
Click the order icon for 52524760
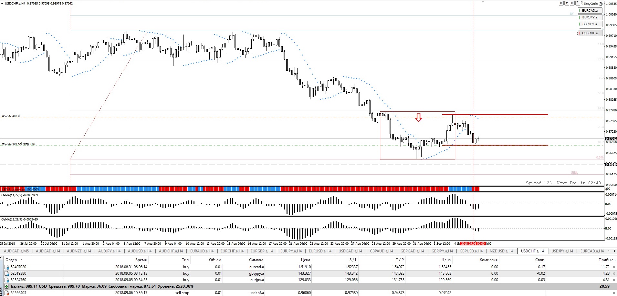[7, 280]
